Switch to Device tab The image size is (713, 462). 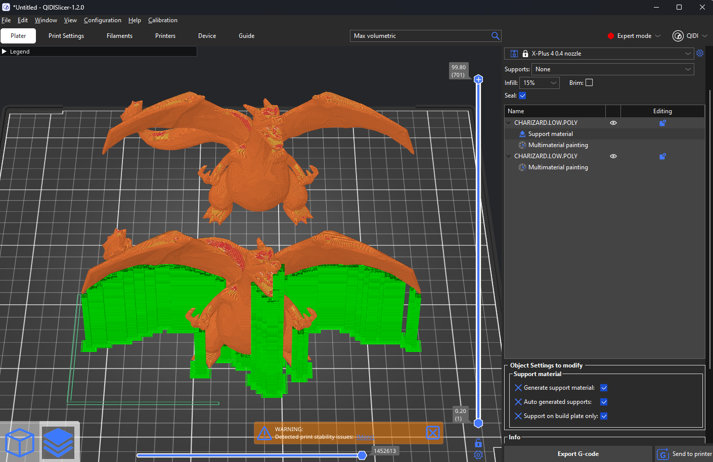pos(207,36)
